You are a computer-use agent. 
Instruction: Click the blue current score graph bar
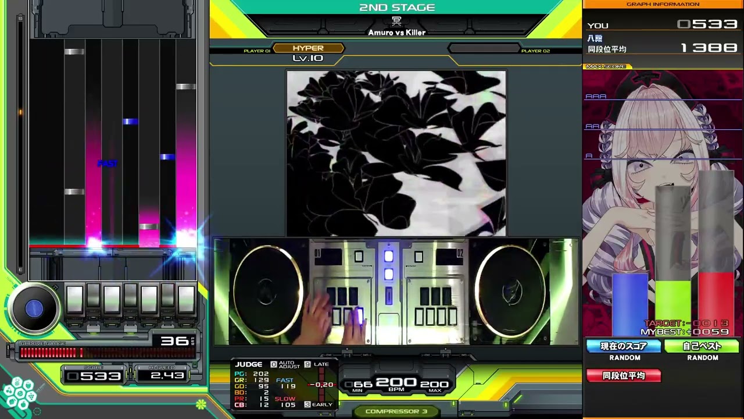coord(630,304)
